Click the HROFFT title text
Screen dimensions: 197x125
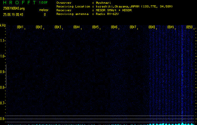pyautogui.click(x=19, y=2)
